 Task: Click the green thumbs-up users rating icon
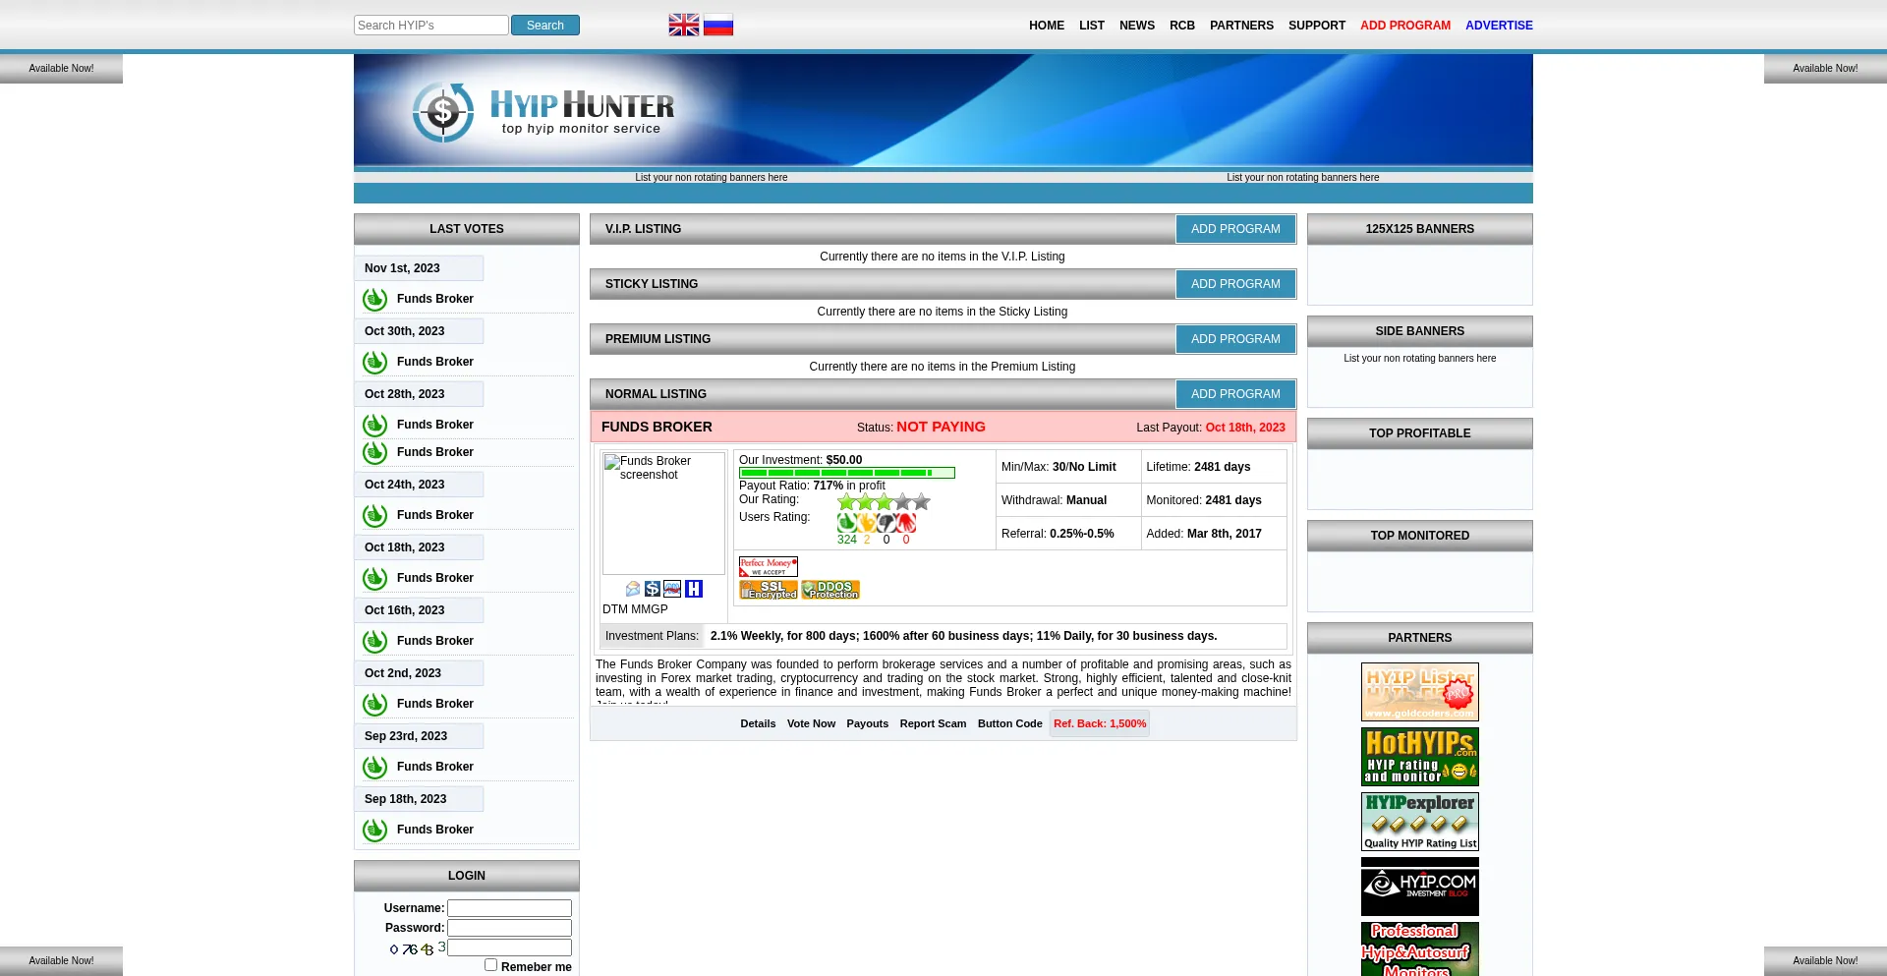pos(846,523)
